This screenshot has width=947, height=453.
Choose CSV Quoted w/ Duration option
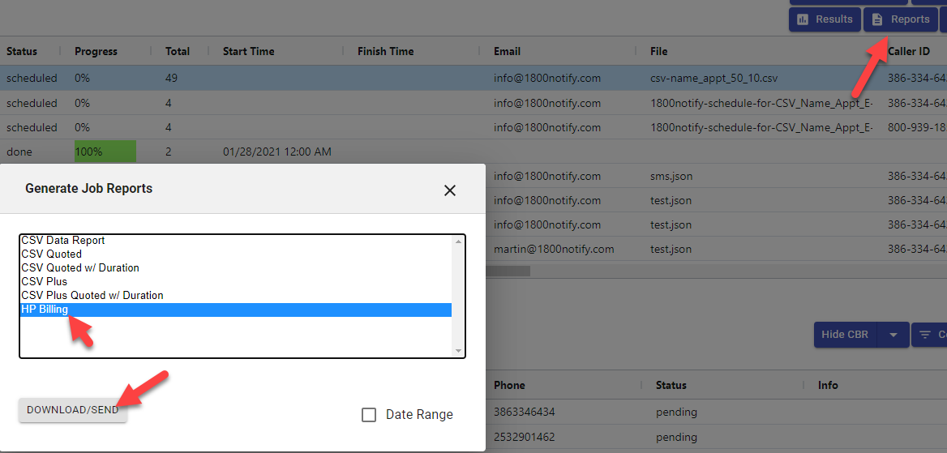click(x=80, y=268)
